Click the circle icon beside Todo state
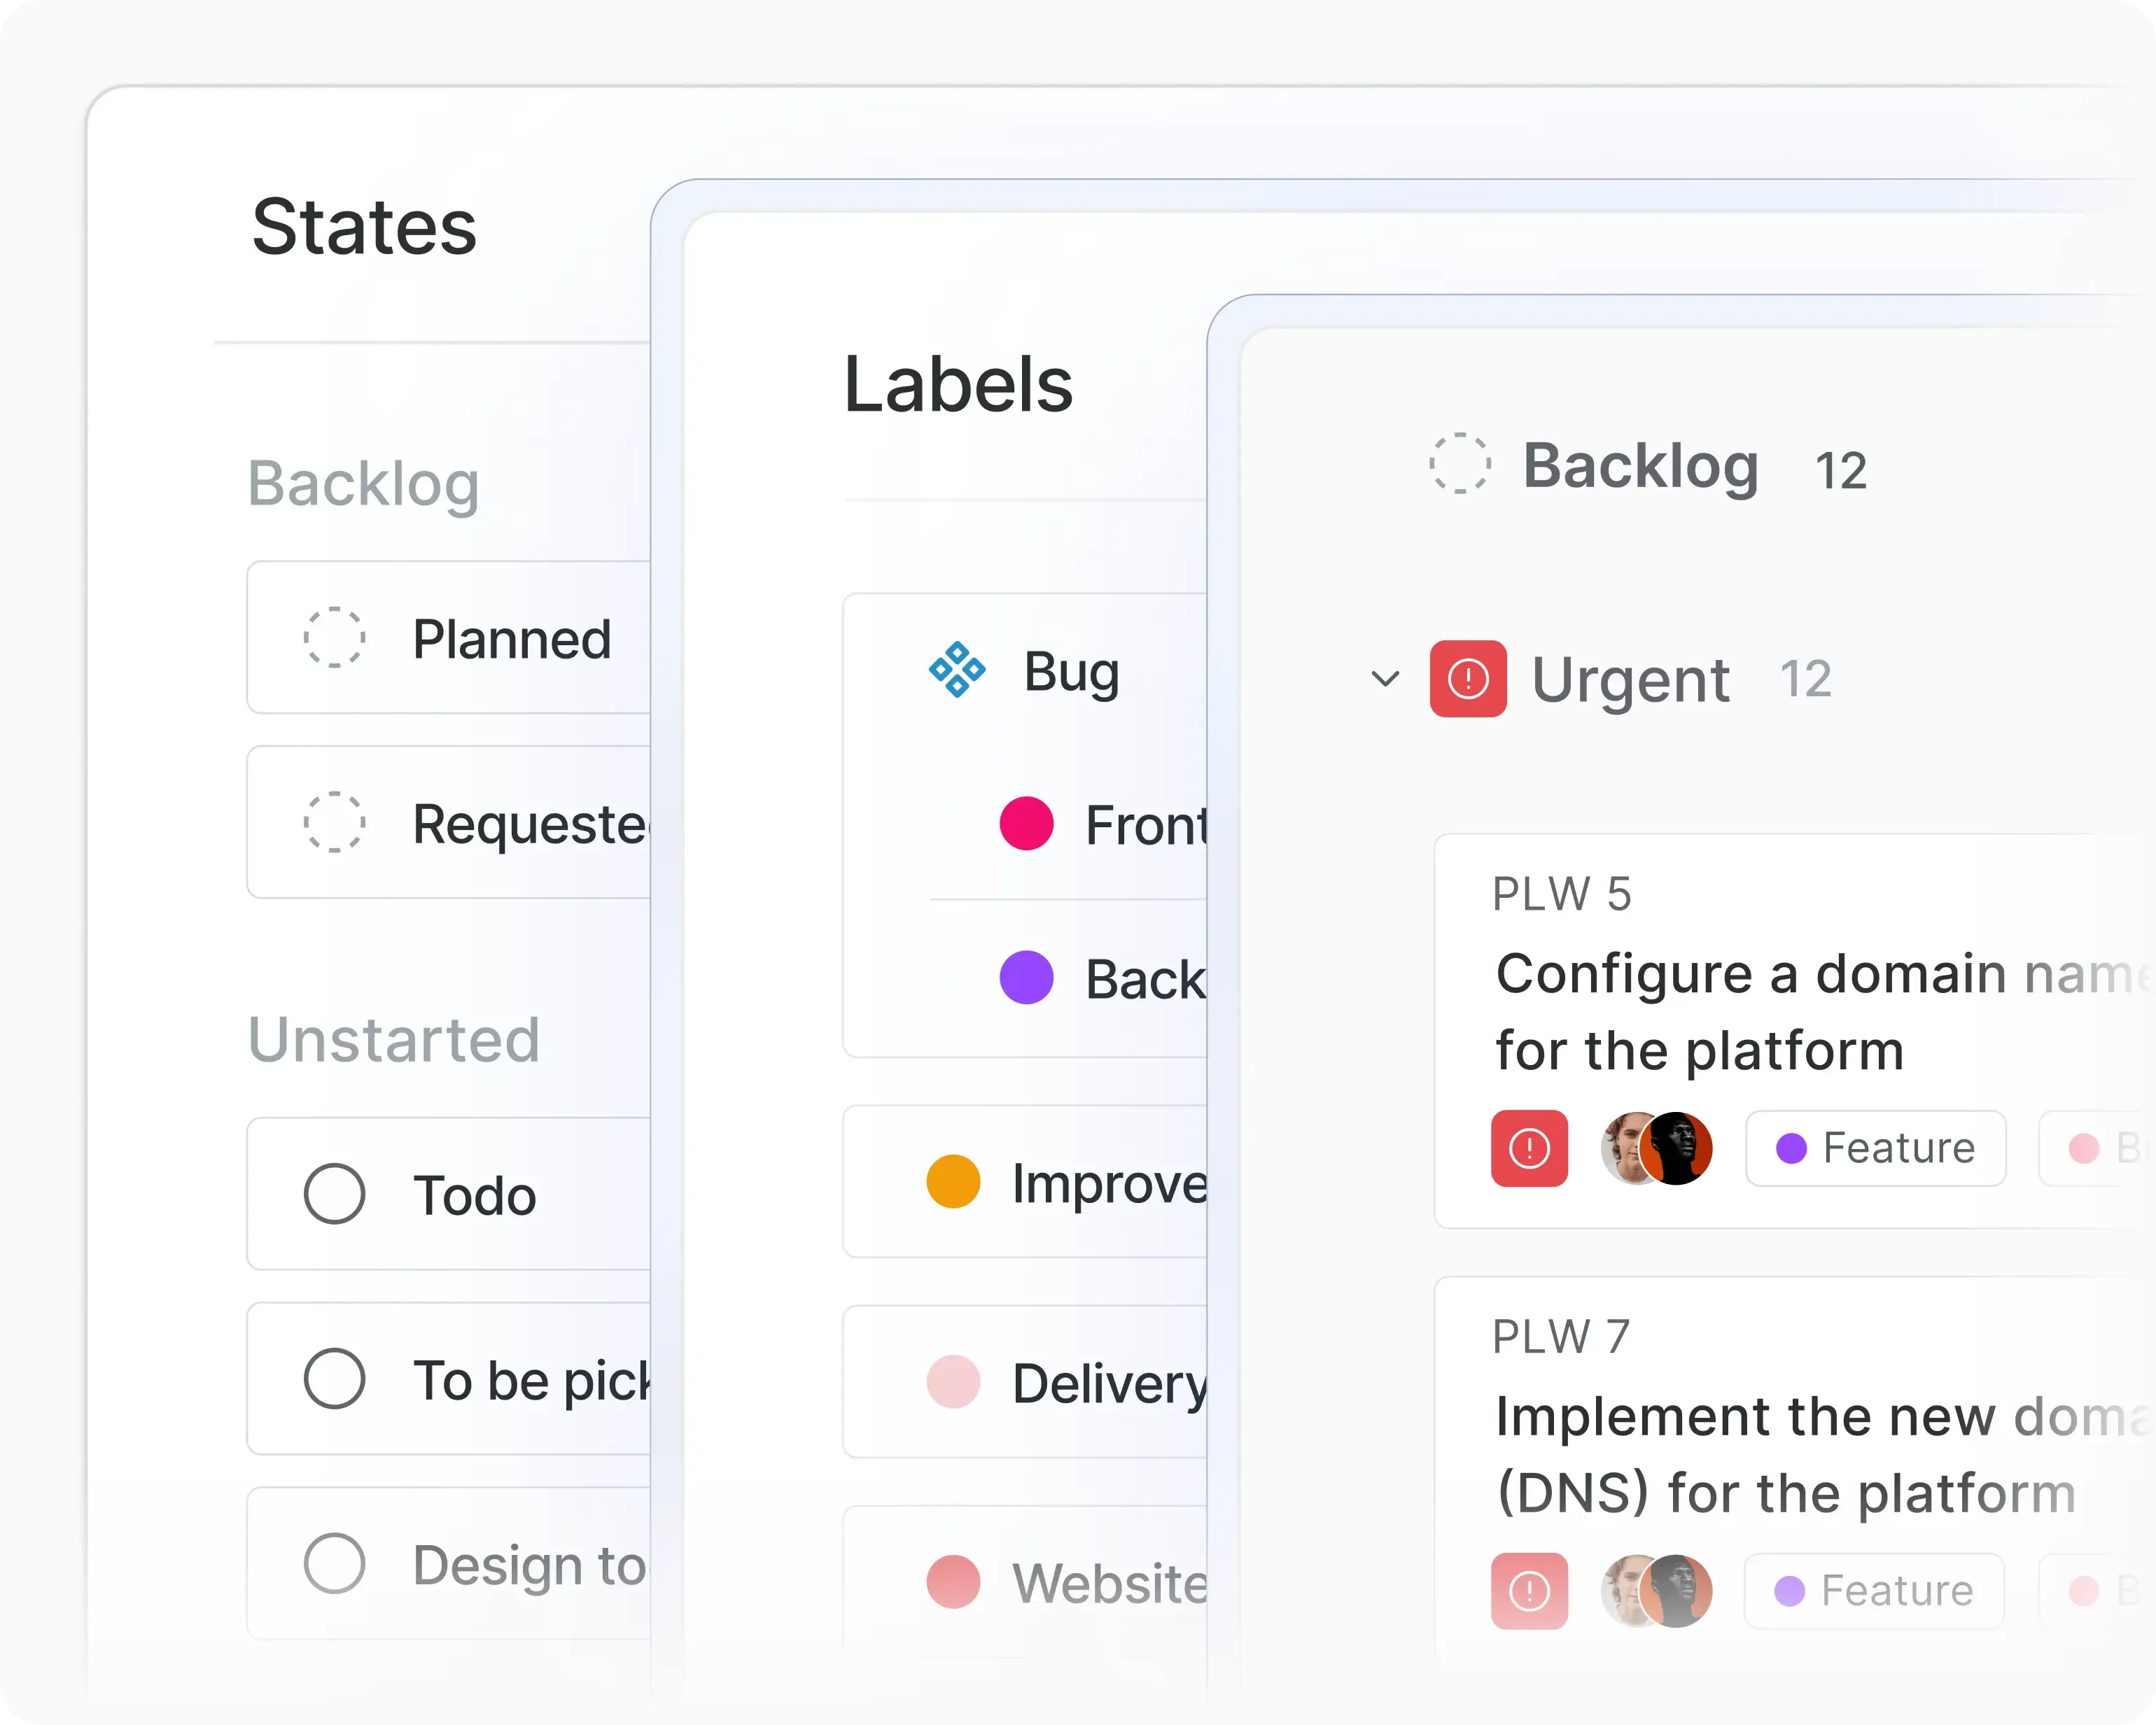Screen dimensions: 2156x1725 tap(336, 1194)
